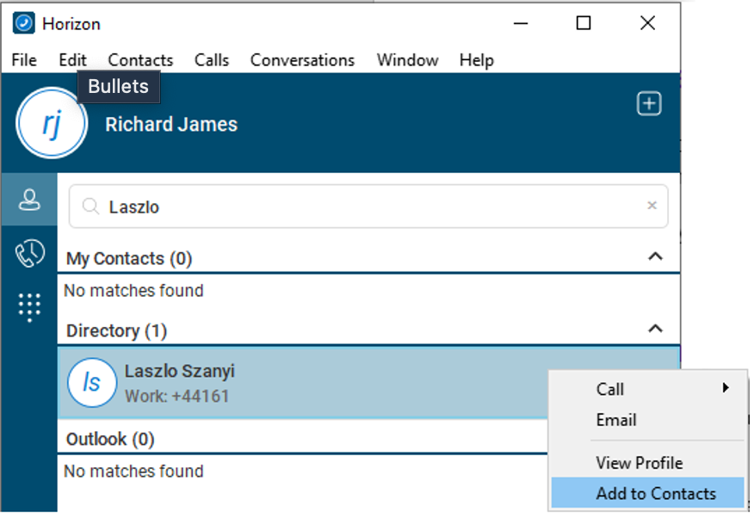Screen dimensions: 754x518
Task: Select Email in the context menu
Action: point(648,420)
